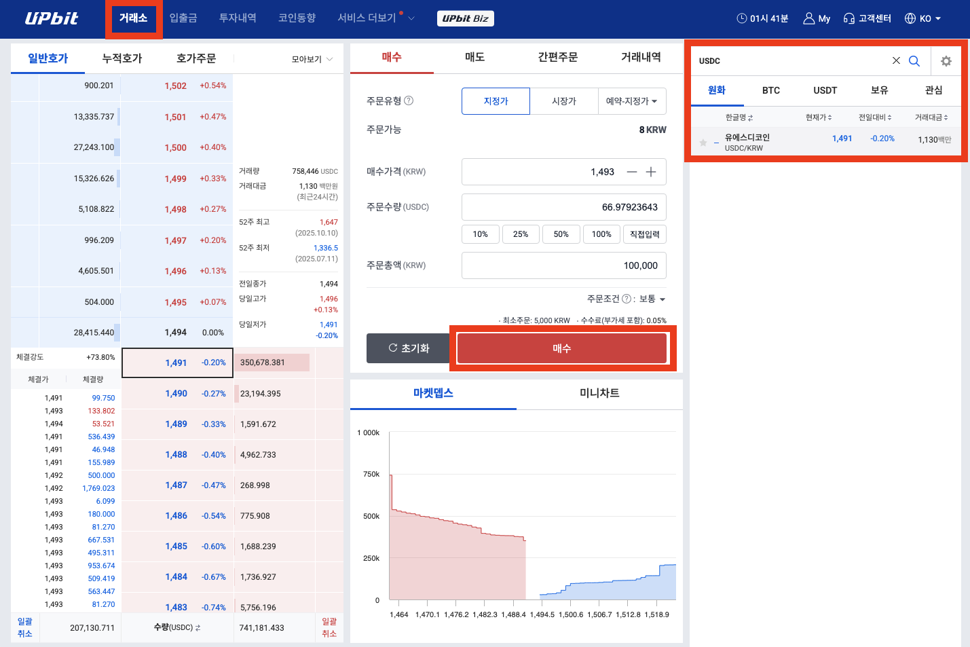This screenshot has width=970, height=647.
Task: Sort coin list by 한글명
Action: pos(739,117)
